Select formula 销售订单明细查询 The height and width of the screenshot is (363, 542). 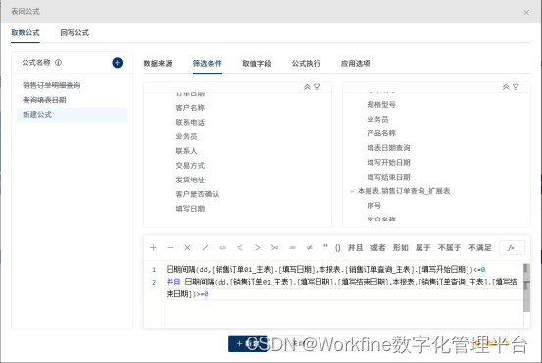[52, 85]
